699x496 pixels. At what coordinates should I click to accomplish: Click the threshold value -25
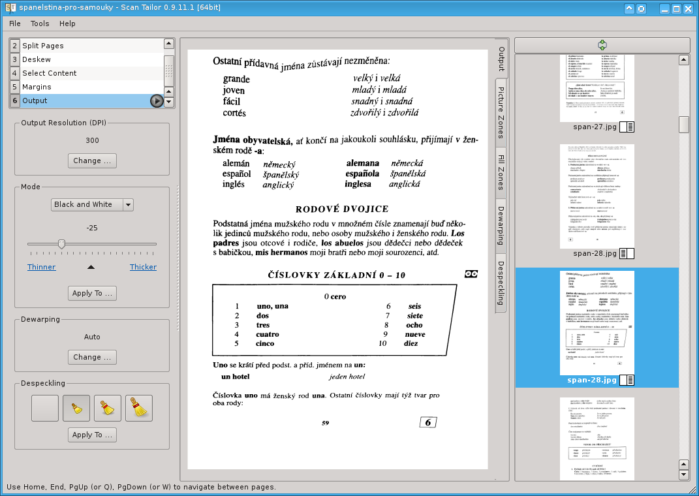point(92,228)
